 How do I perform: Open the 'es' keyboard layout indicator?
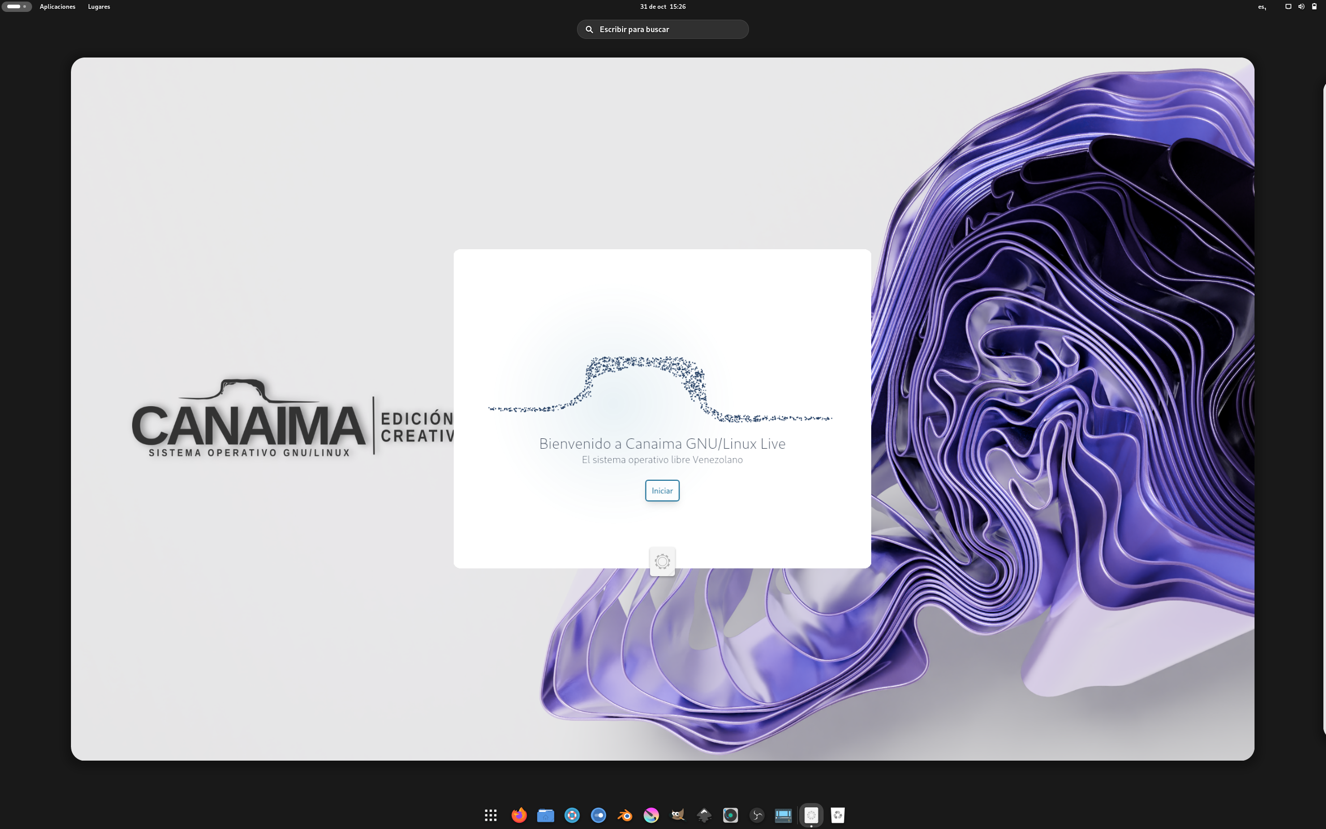(x=1262, y=7)
